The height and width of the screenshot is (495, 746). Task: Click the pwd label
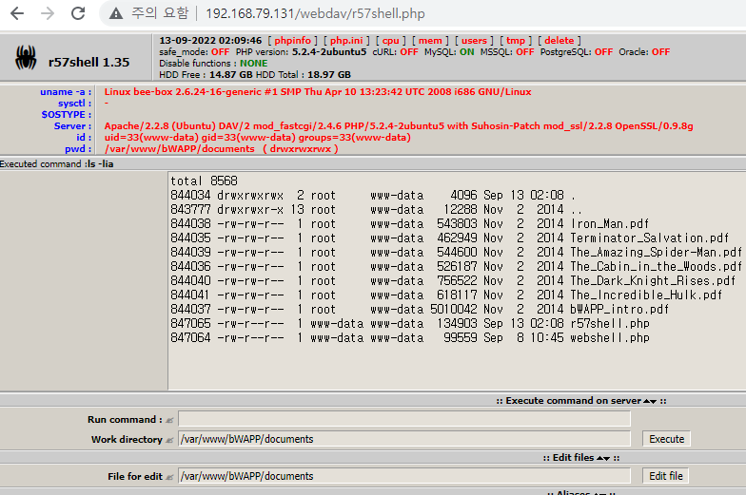click(x=78, y=148)
